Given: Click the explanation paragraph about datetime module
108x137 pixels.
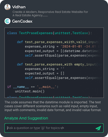Looking at the screenshot, I should 53,106.
